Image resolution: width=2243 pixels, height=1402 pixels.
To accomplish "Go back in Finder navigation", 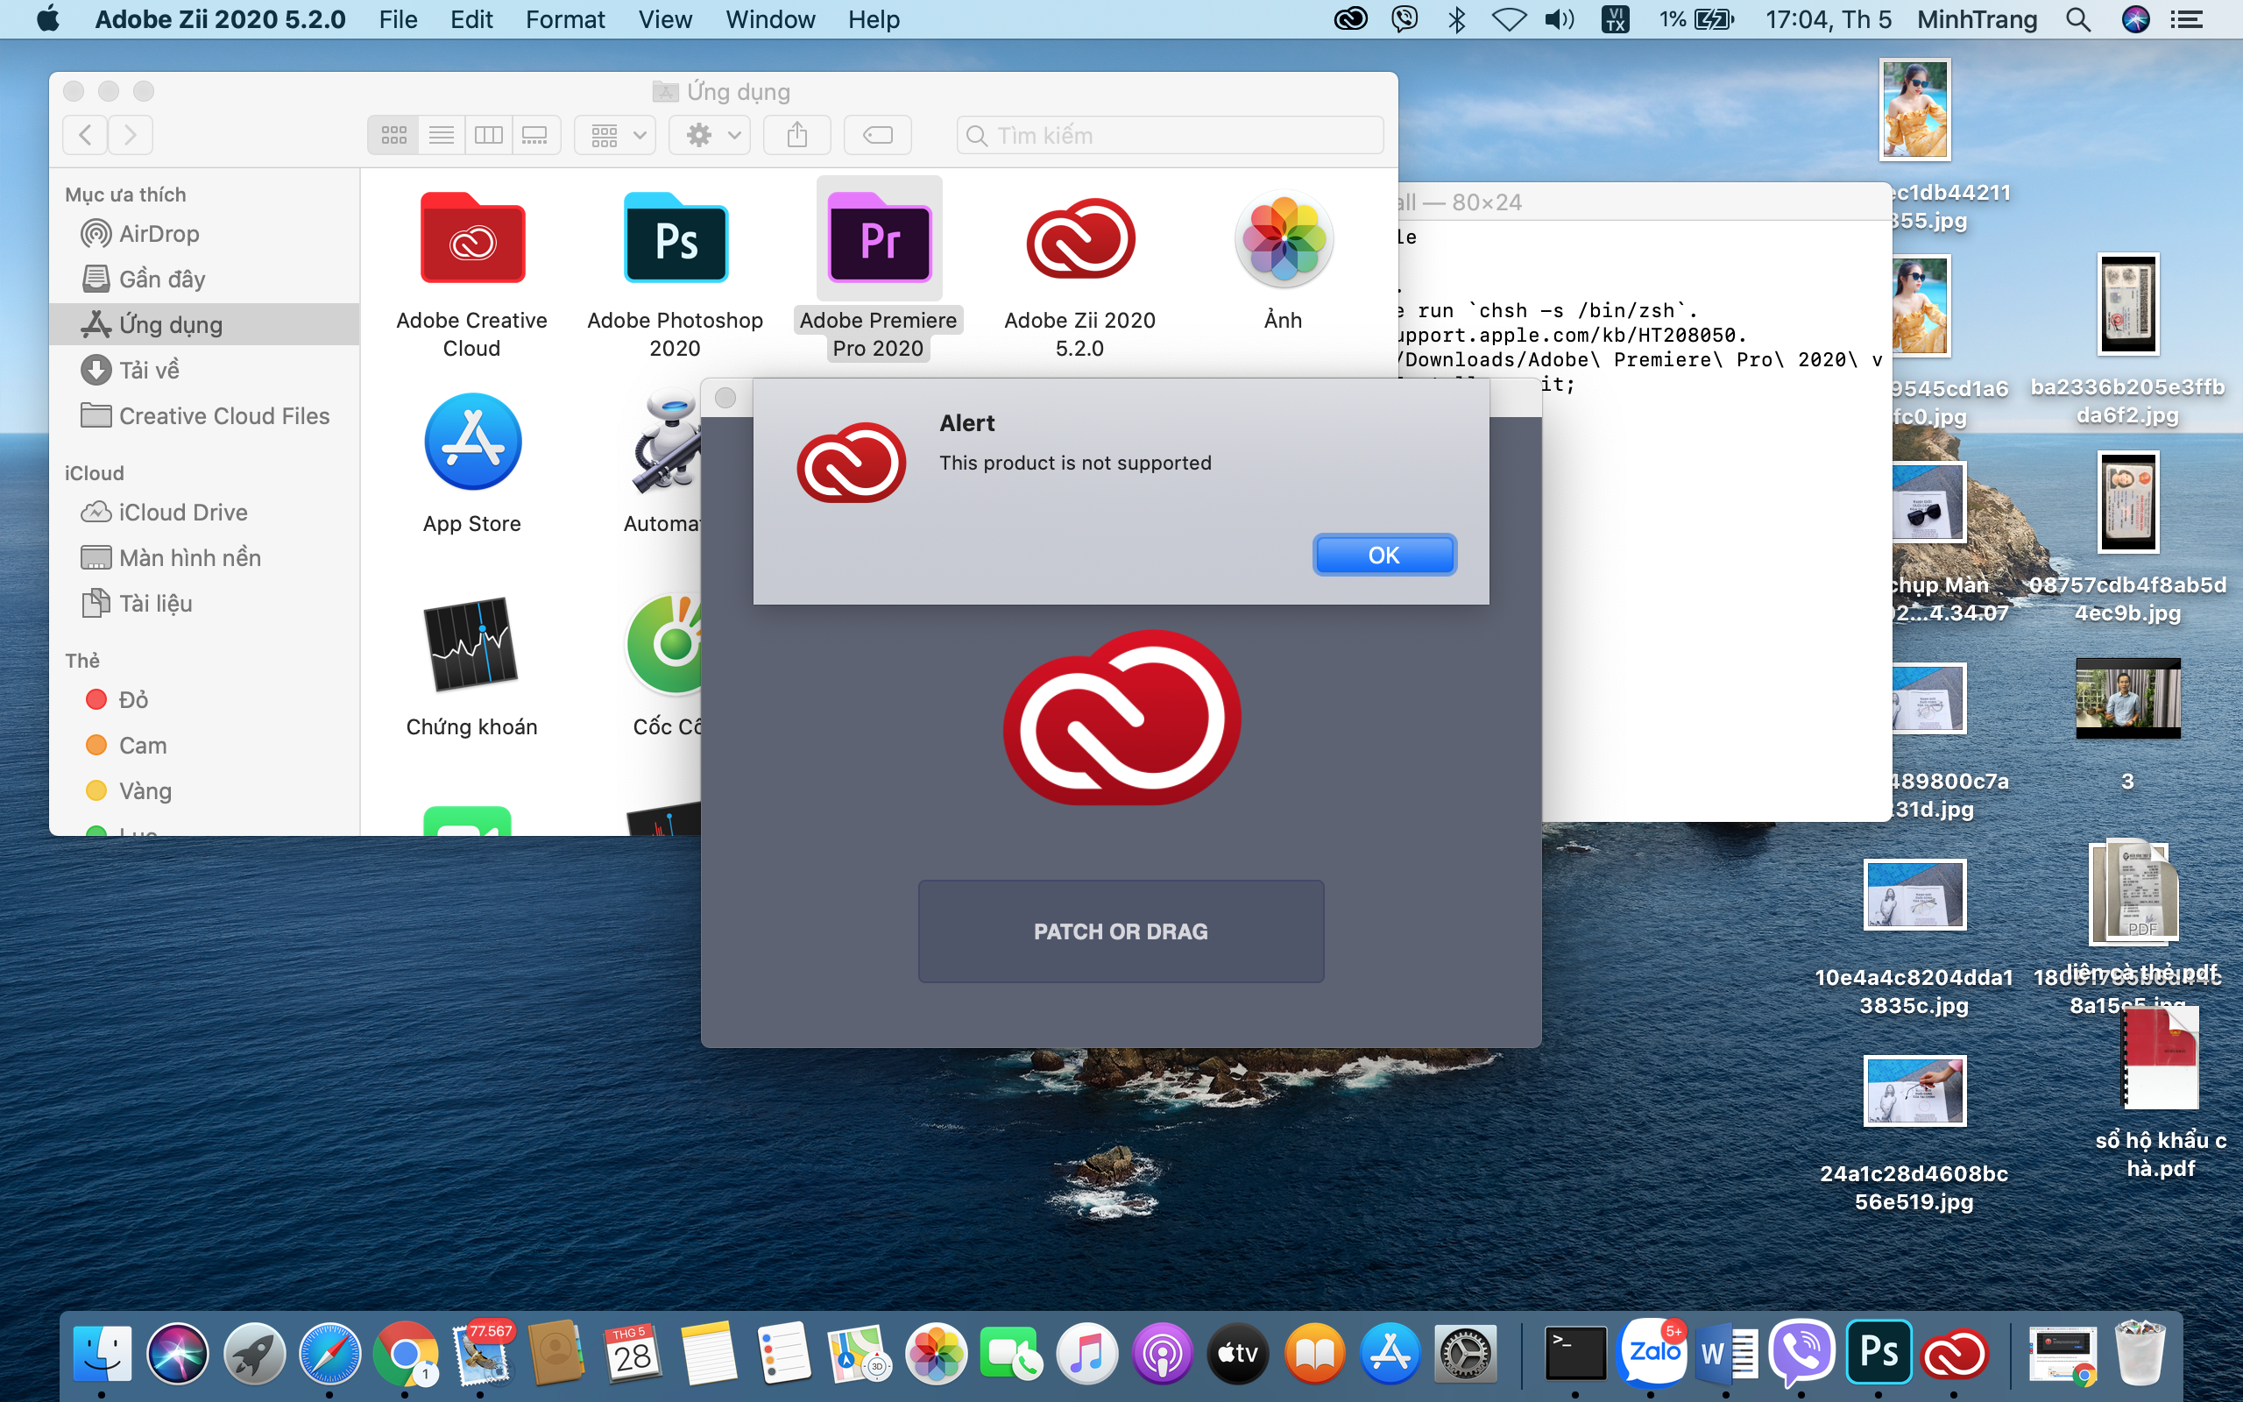I will [x=85, y=135].
